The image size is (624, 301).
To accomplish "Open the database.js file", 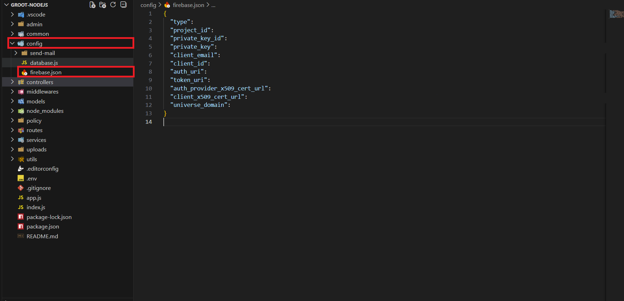I will pos(44,63).
